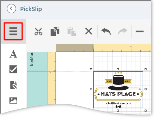This screenshot has height=119, width=156.
Task: Select the Label tool (letter A)
Action: click(x=13, y=54)
